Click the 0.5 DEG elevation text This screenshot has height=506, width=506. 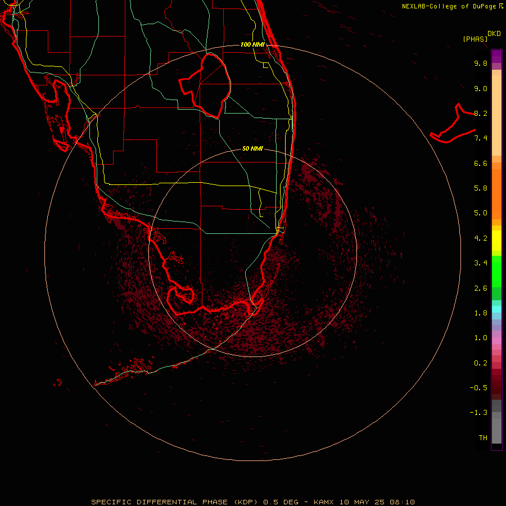(x=281, y=502)
